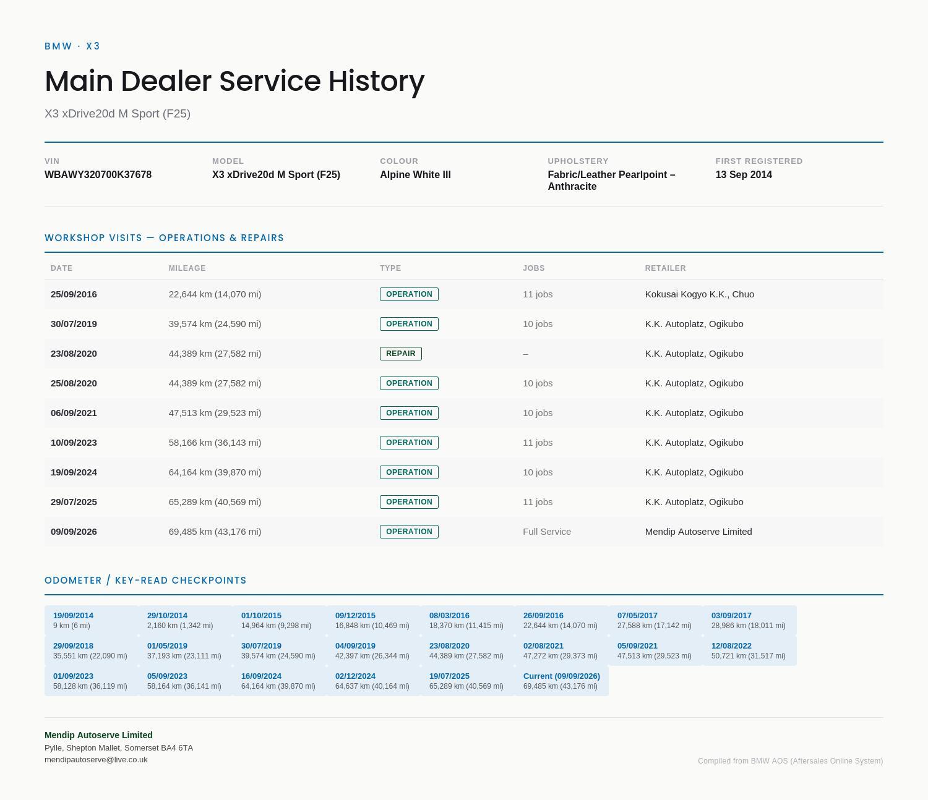The height and width of the screenshot is (800, 928).
Task: Click the 02/12/2024 checkpoint card
Action: click(x=374, y=681)
